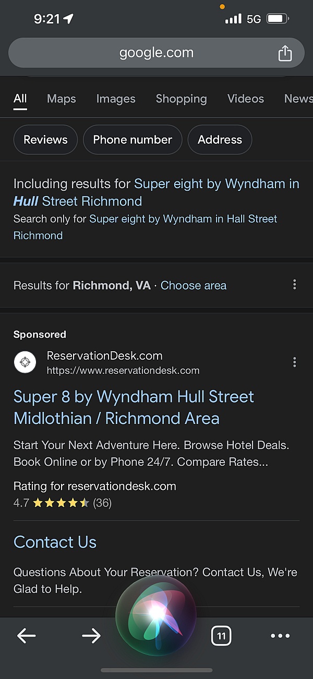Go forward with the right arrow
This screenshot has width=313, height=679.
(91, 636)
